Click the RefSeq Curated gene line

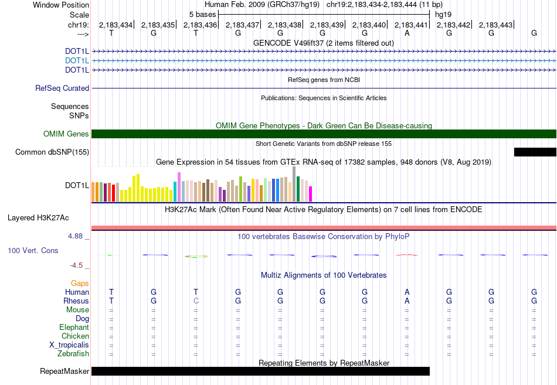point(324,88)
